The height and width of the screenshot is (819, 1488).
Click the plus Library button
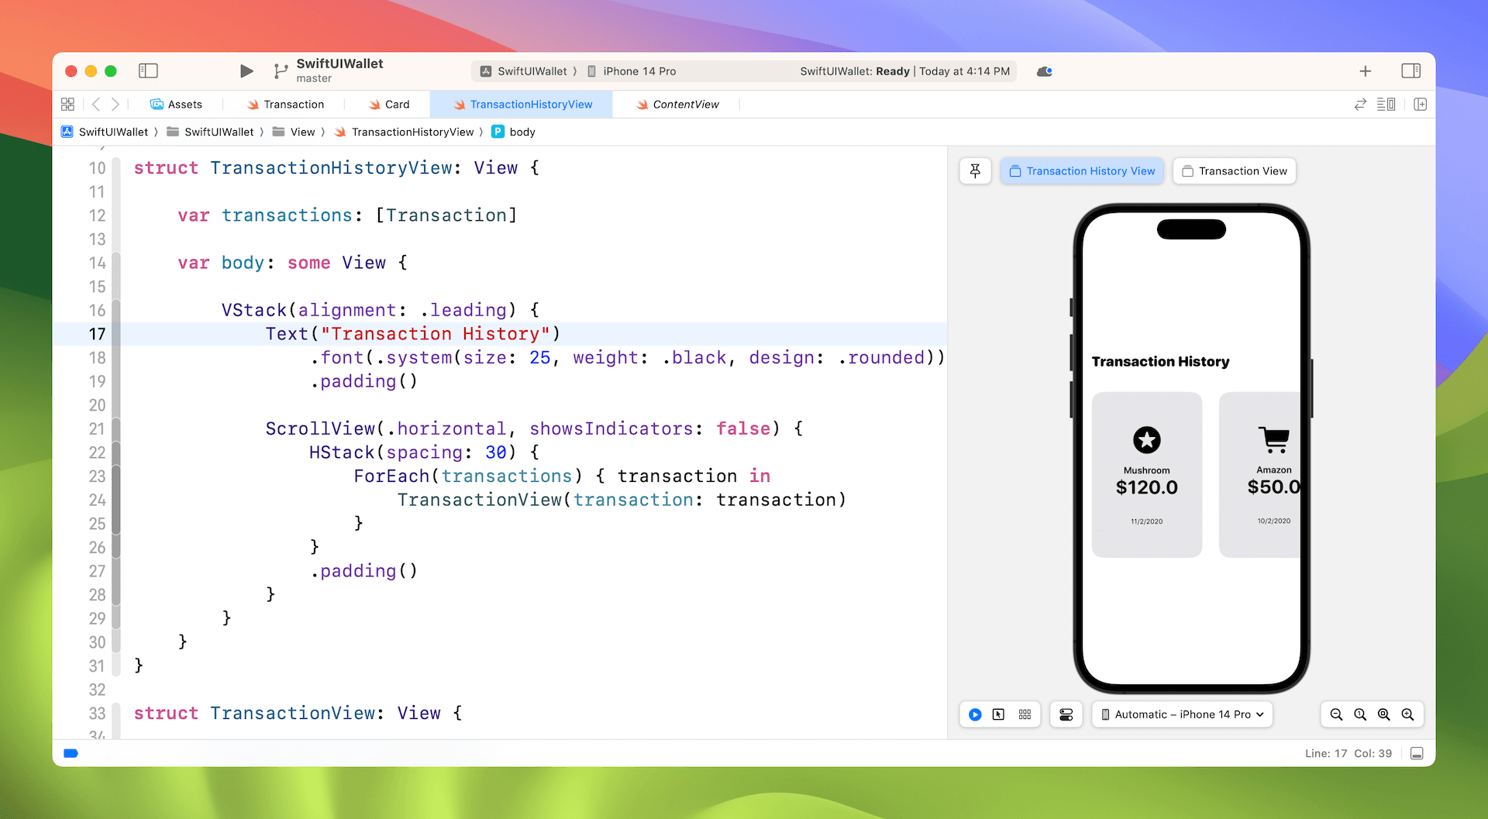[1366, 71]
